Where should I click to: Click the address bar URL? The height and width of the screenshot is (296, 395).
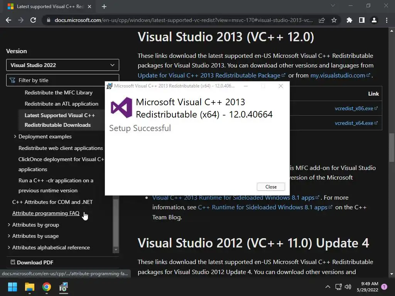184,20
